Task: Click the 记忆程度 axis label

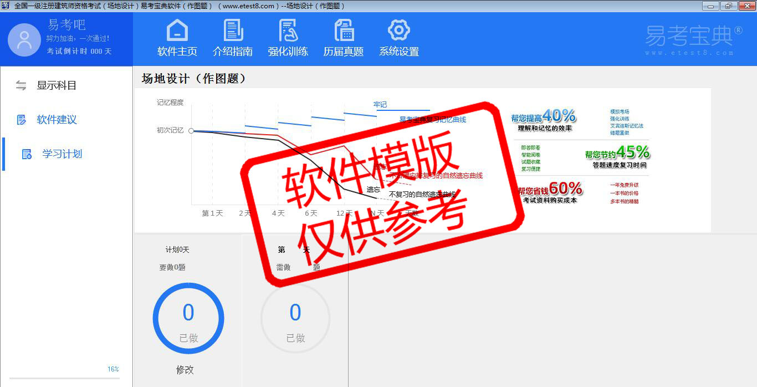Action: click(170, 103)
